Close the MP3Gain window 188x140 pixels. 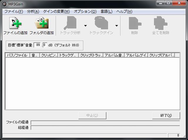[179, 3]
